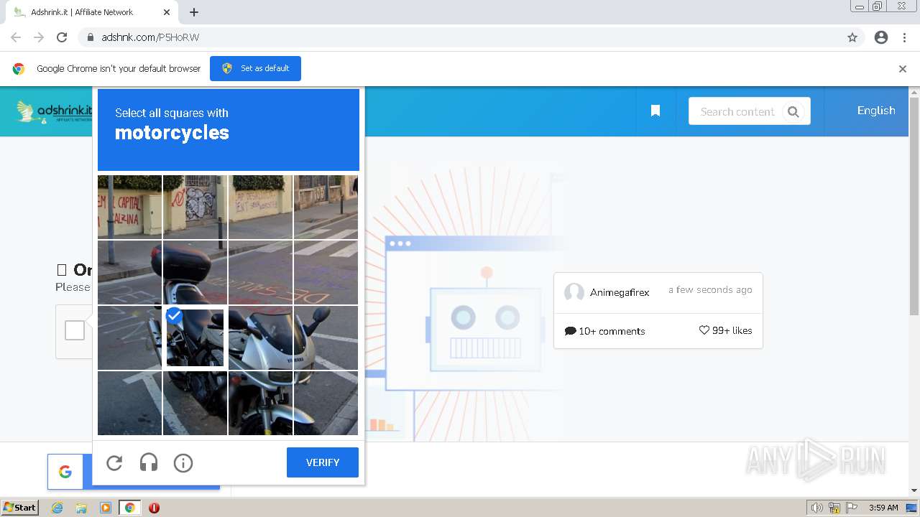The width and height of the screenshot is (920, 517).
Task: Dismiss the default browser notification bar
Action: point(903,69)
